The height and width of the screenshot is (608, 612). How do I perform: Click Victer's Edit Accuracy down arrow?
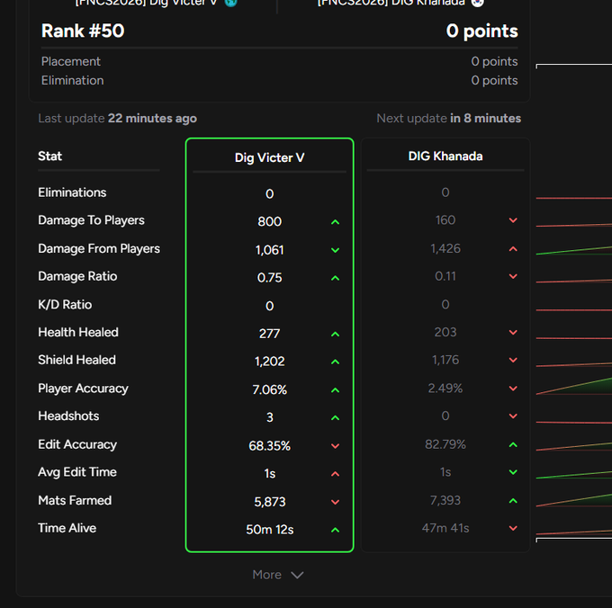click(335, 446)
